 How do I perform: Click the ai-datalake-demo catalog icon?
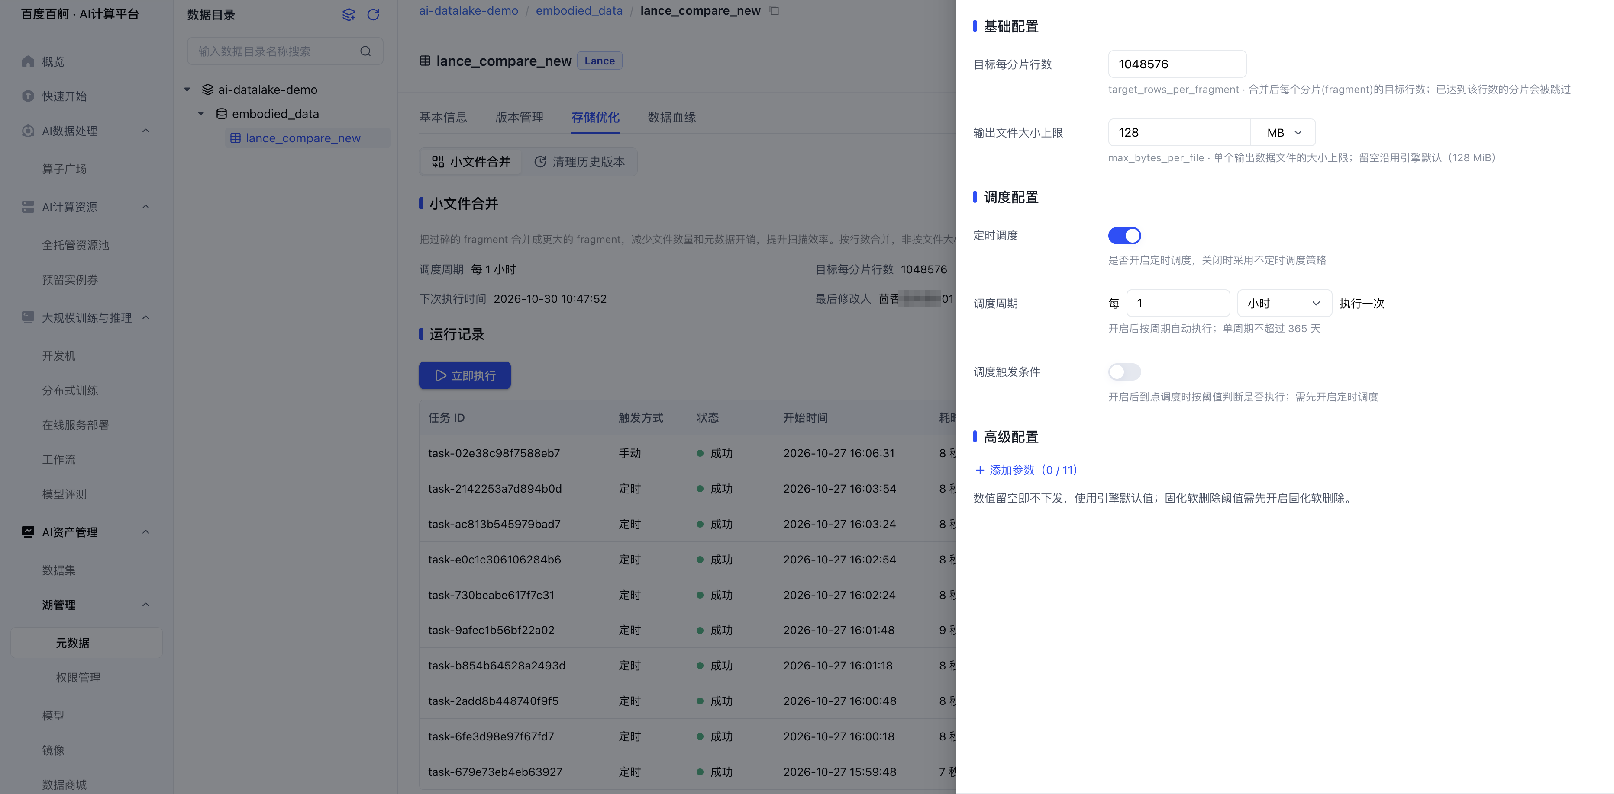pyautogui.click(x=207, y=90)
